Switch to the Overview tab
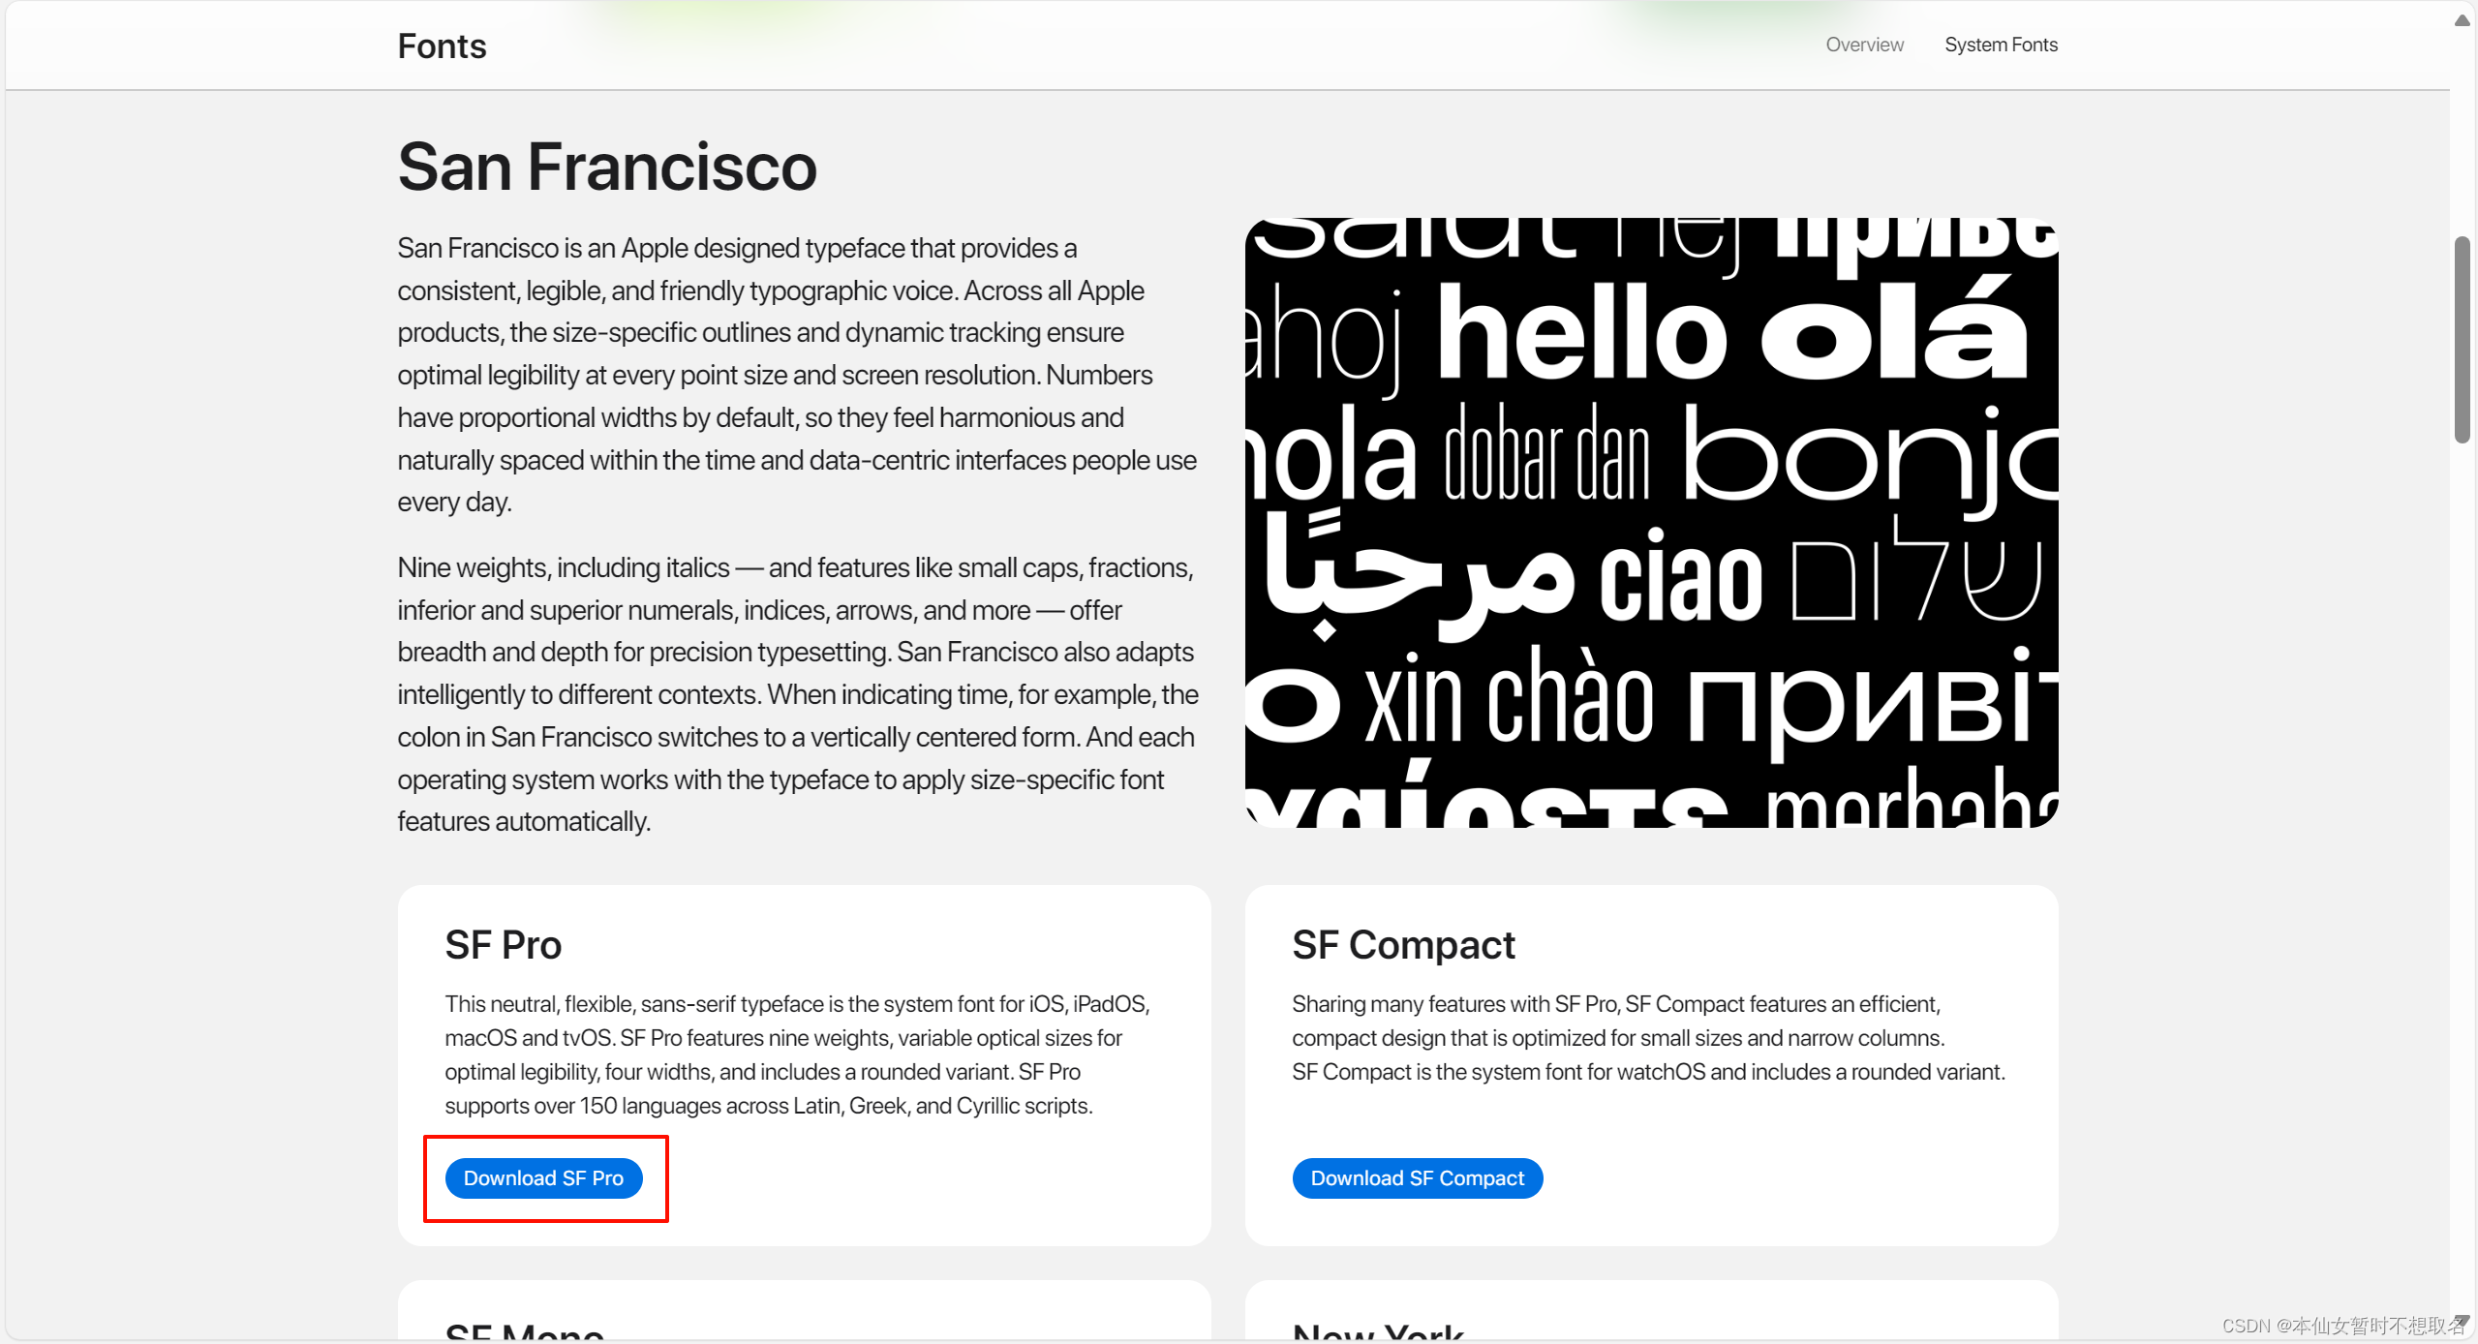Image resolution: width=2478 pixels, height=1344 pixels. point(1863,45)
